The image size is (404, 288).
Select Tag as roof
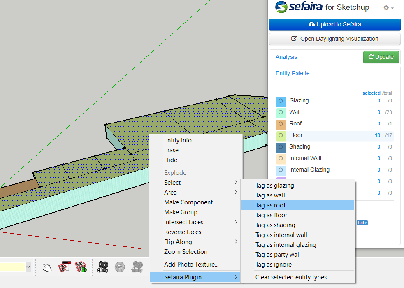[x=298, y=205]
